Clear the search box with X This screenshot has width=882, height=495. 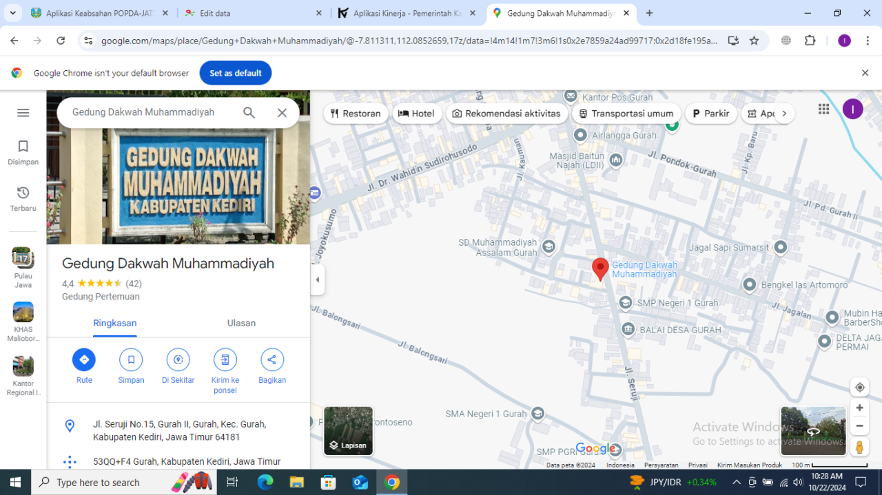point(282,113)
